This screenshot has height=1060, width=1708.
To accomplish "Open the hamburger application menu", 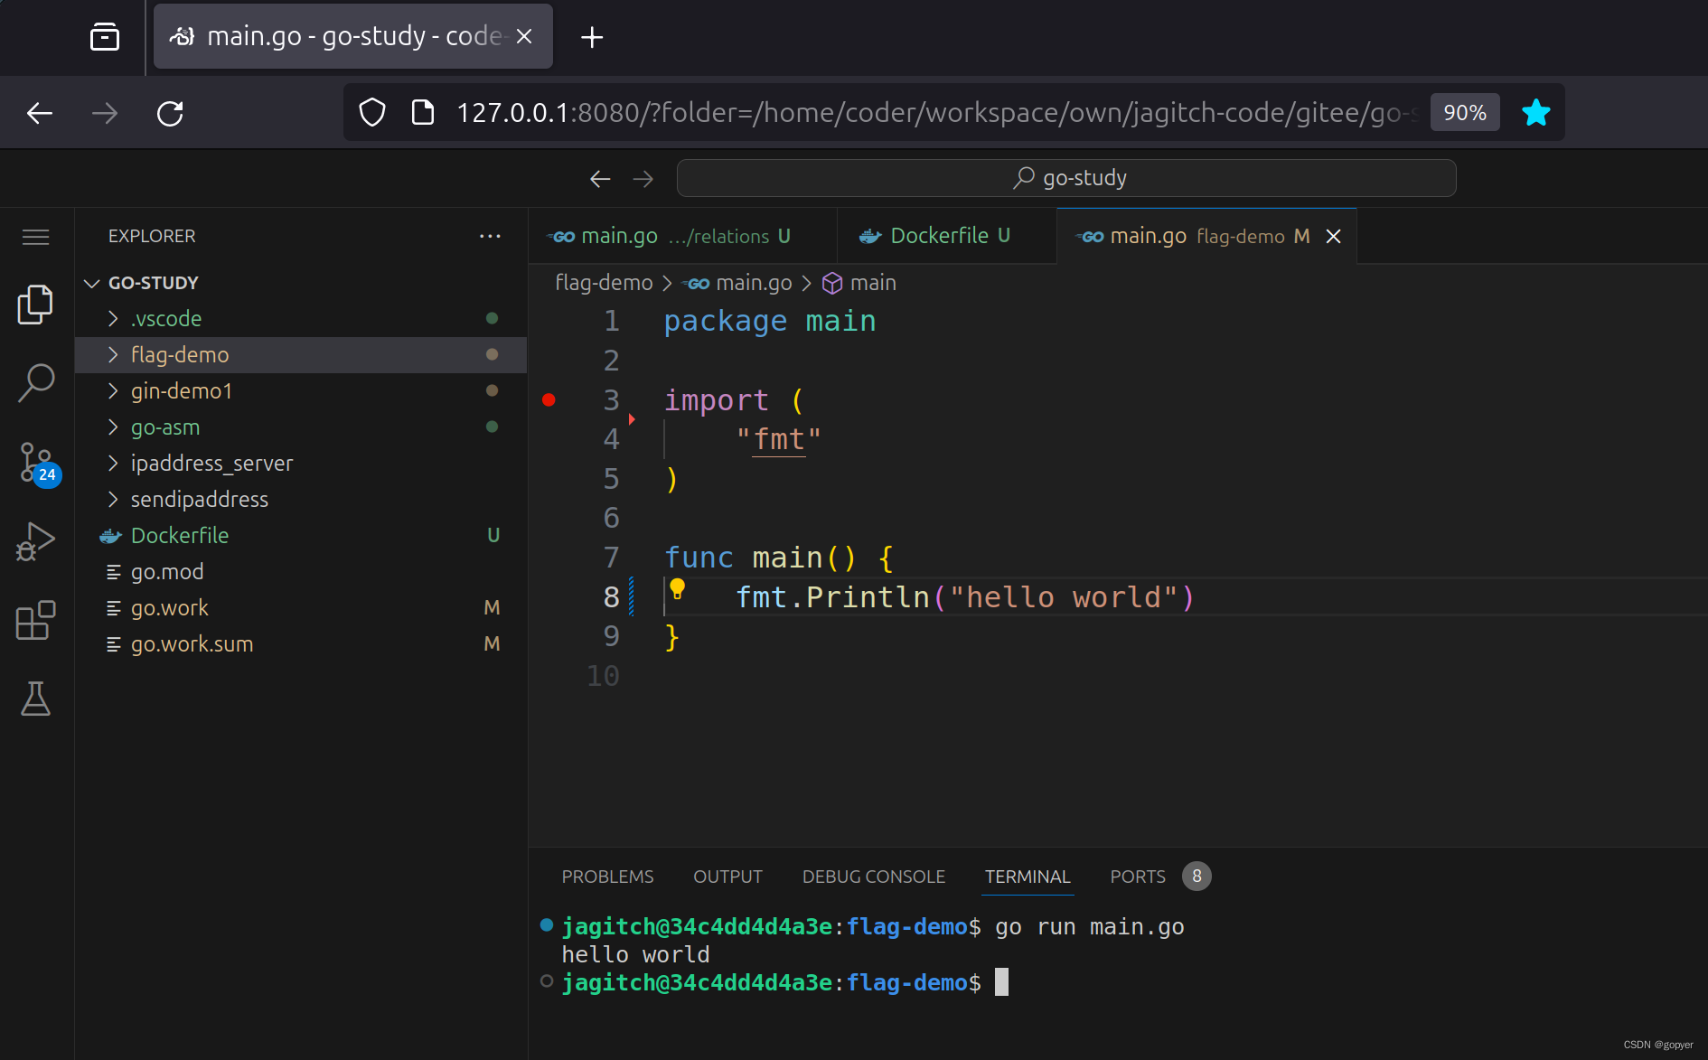I will pyautogui.click(x=36, y=237).
